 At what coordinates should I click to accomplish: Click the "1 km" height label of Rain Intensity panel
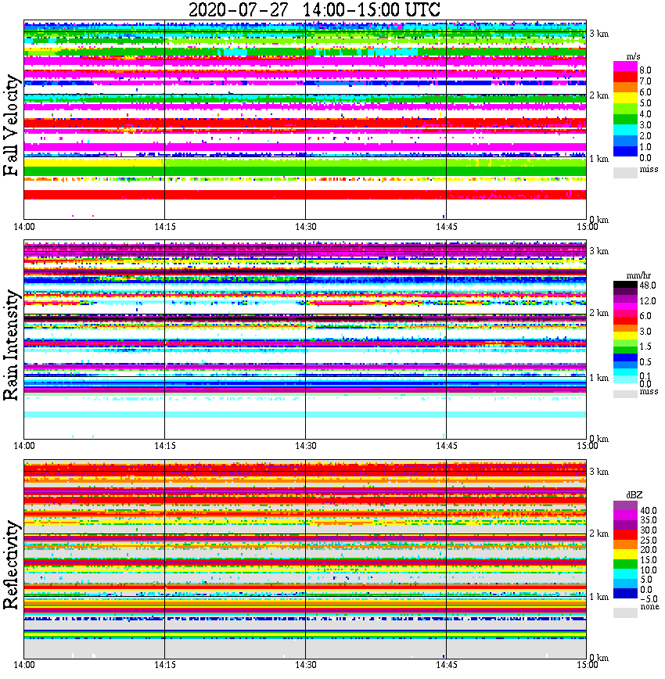(599, 378)
